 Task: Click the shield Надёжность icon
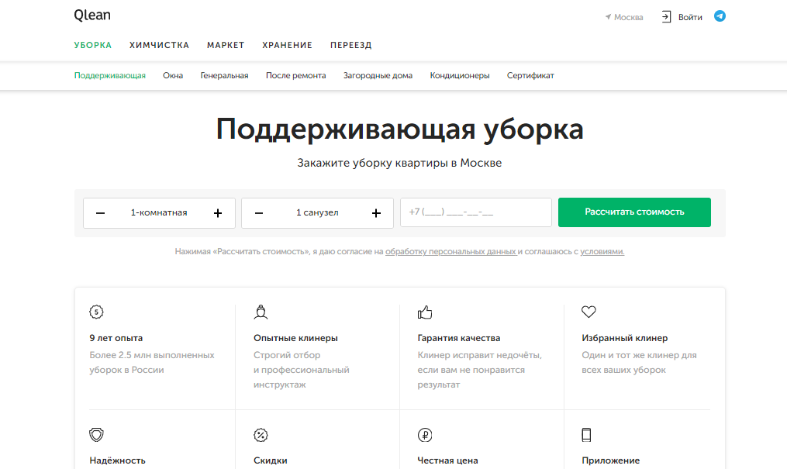point(97,435)
